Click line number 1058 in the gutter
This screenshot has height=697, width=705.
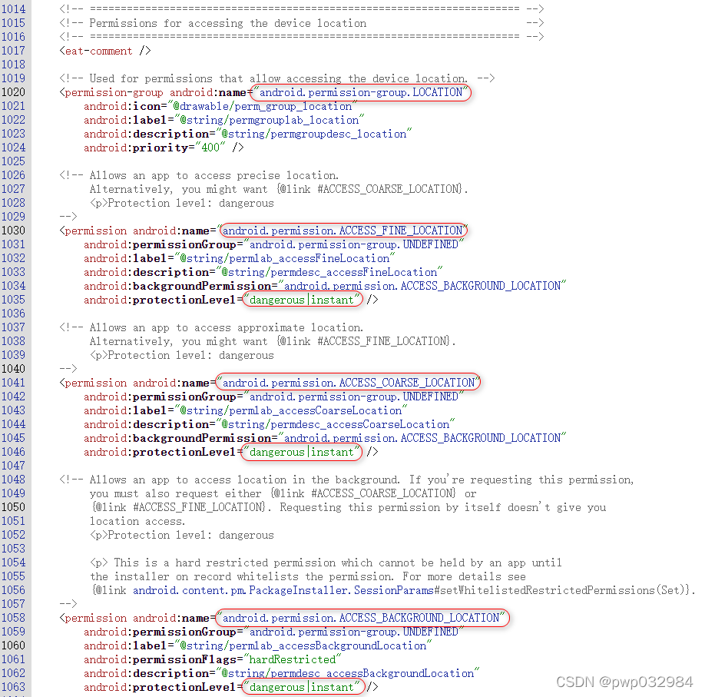14,618
